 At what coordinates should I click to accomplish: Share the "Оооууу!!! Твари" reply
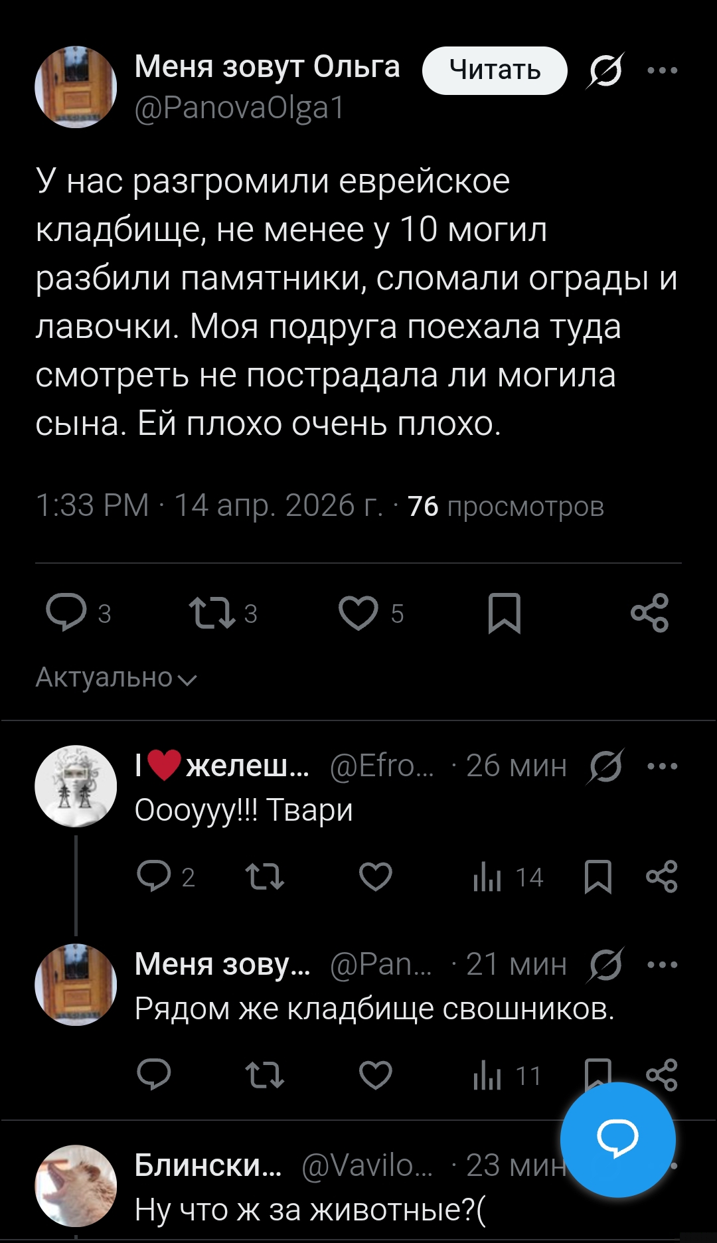[661, 876]
